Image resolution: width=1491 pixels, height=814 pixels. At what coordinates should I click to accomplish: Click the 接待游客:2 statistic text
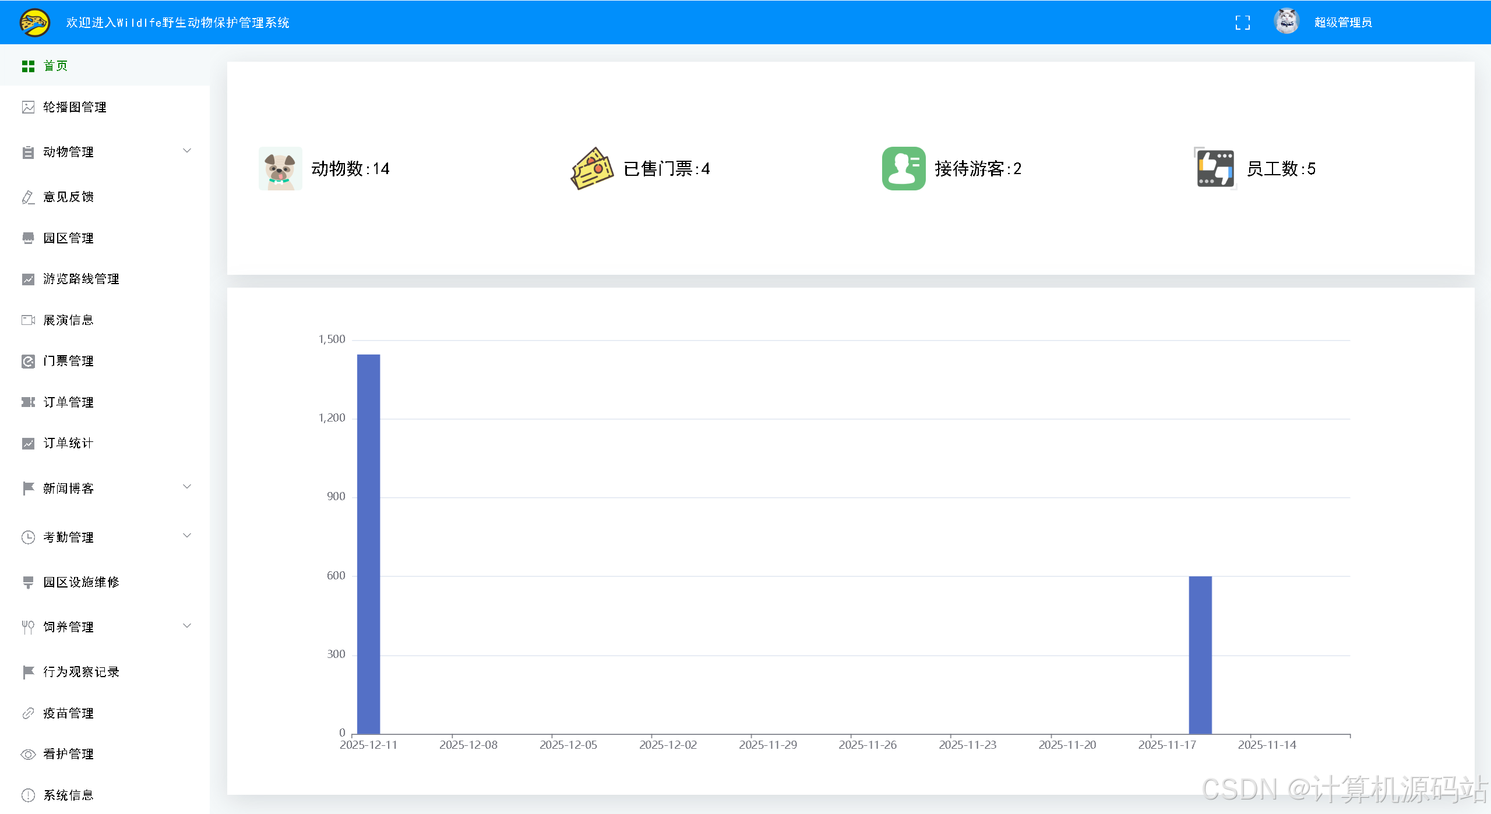(x=978, y=169)
